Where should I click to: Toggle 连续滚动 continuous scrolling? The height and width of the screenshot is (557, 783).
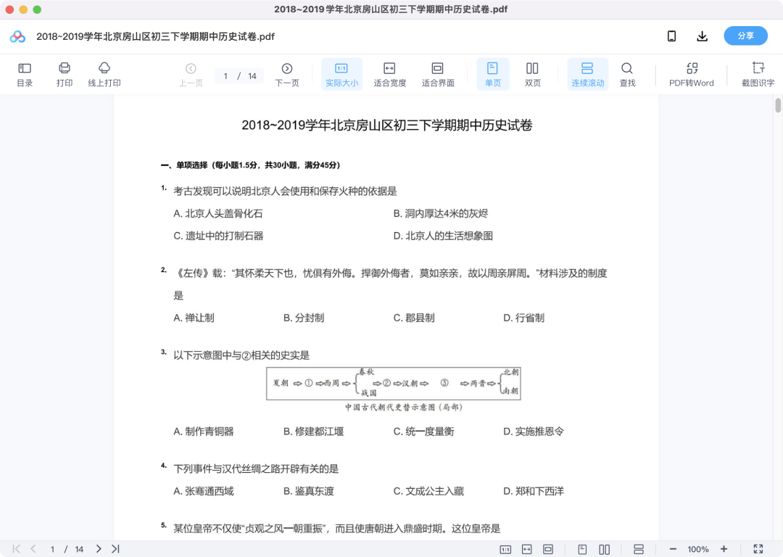(x=588, y=75)
